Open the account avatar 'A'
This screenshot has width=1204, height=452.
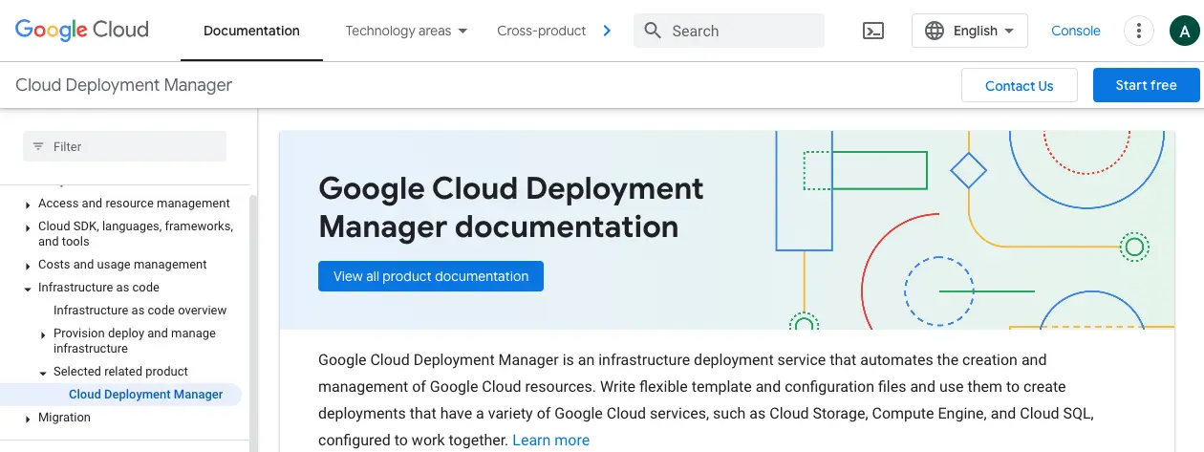click(x=1184, y=31)
